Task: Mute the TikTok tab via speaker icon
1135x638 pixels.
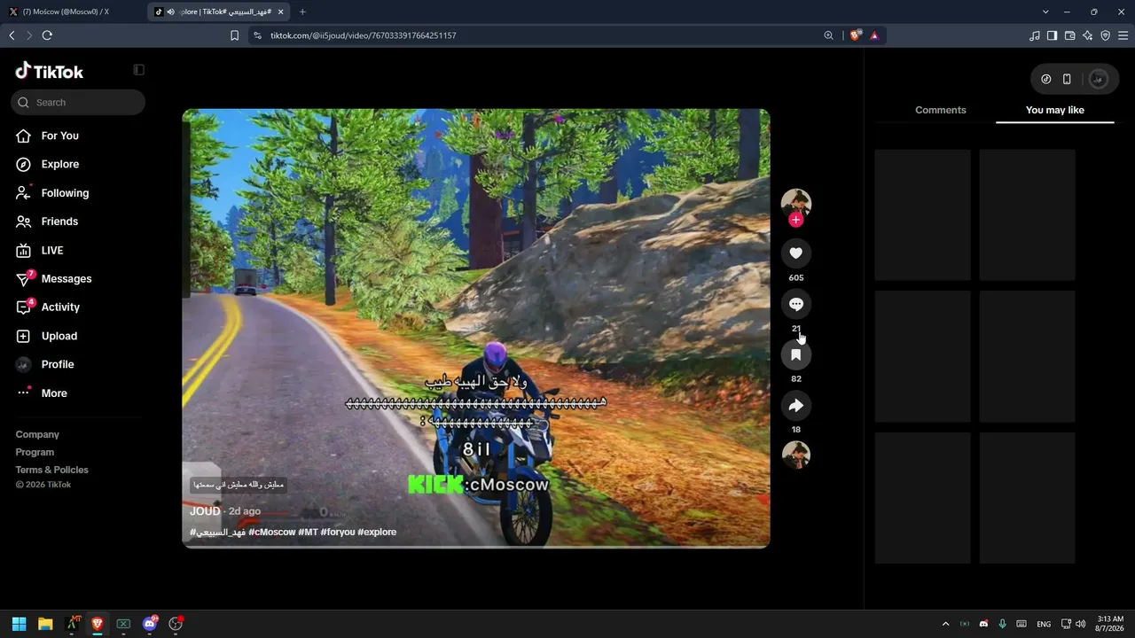Action: pyautogui.click(x=170, y=12)
